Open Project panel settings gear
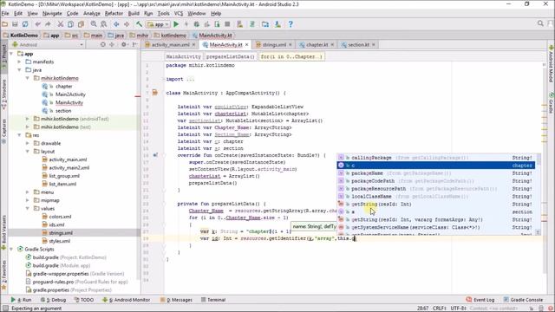Viewport: 555px width, 312px height. pyautogui.click(x=124, y=44)
